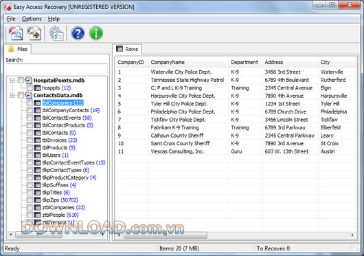Select the tblUsers (1) tree item
The height and width of the screenshot is (256, 364).
[x=55, y=155]
